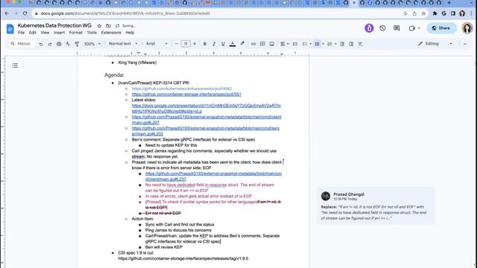Increase the font size with plus
The width and height of the screenshot is (477, 268).
195,44
